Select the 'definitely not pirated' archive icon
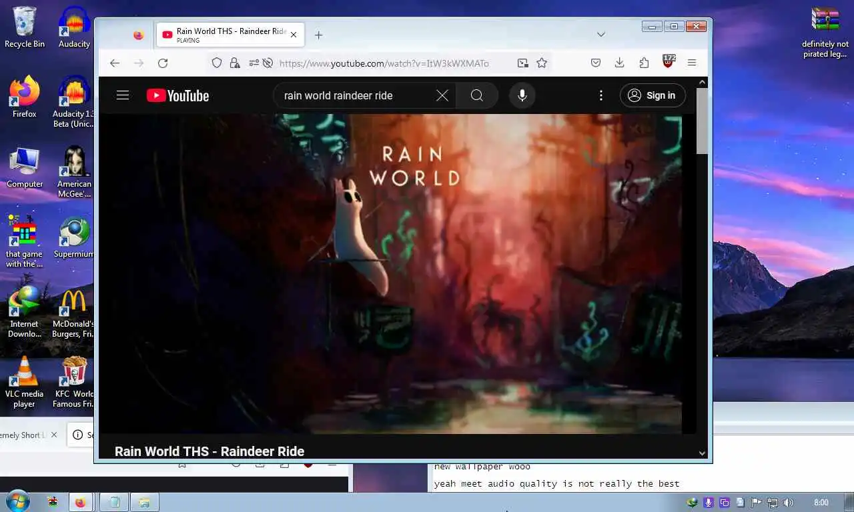 click(x=825, y=32)
